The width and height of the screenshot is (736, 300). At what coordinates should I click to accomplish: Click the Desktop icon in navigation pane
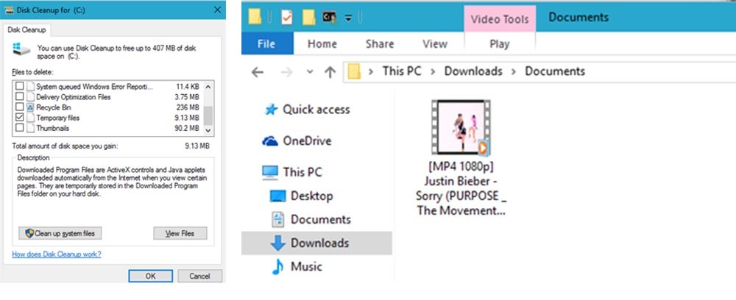point(278,196)
